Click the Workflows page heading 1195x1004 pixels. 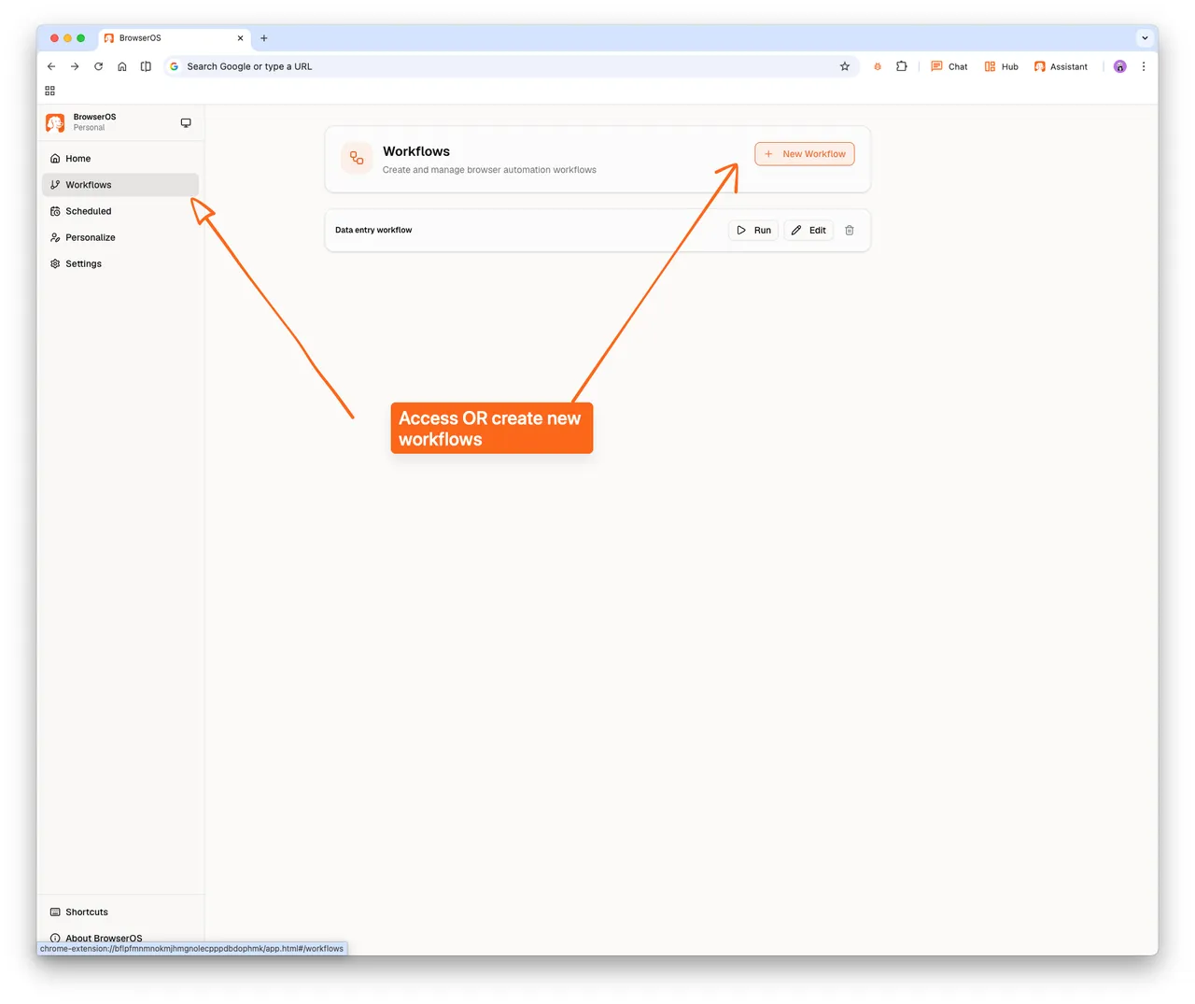(416, 151)
